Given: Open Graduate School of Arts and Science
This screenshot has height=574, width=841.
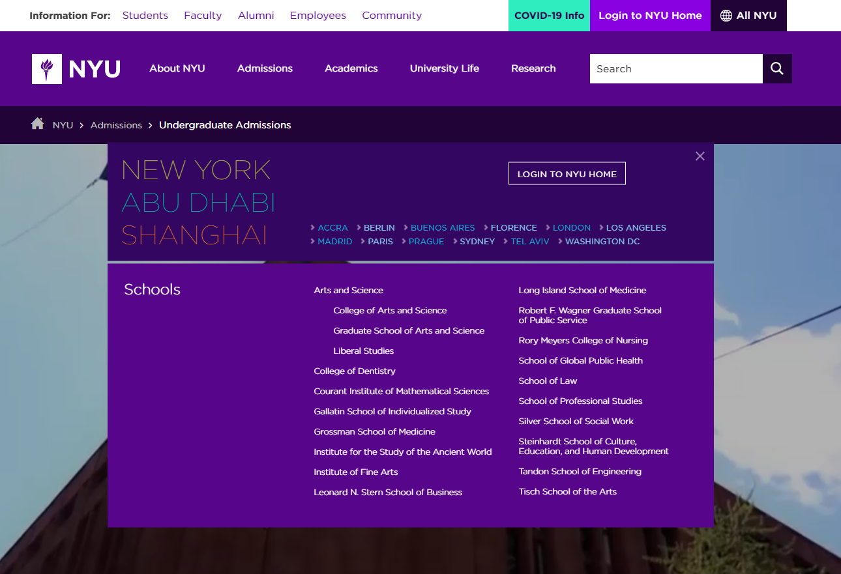Looking at the screenshot, I should point(409,331).
